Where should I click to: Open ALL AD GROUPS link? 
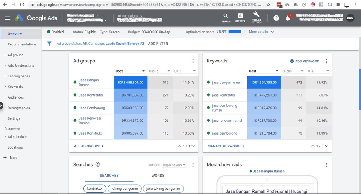89,146
